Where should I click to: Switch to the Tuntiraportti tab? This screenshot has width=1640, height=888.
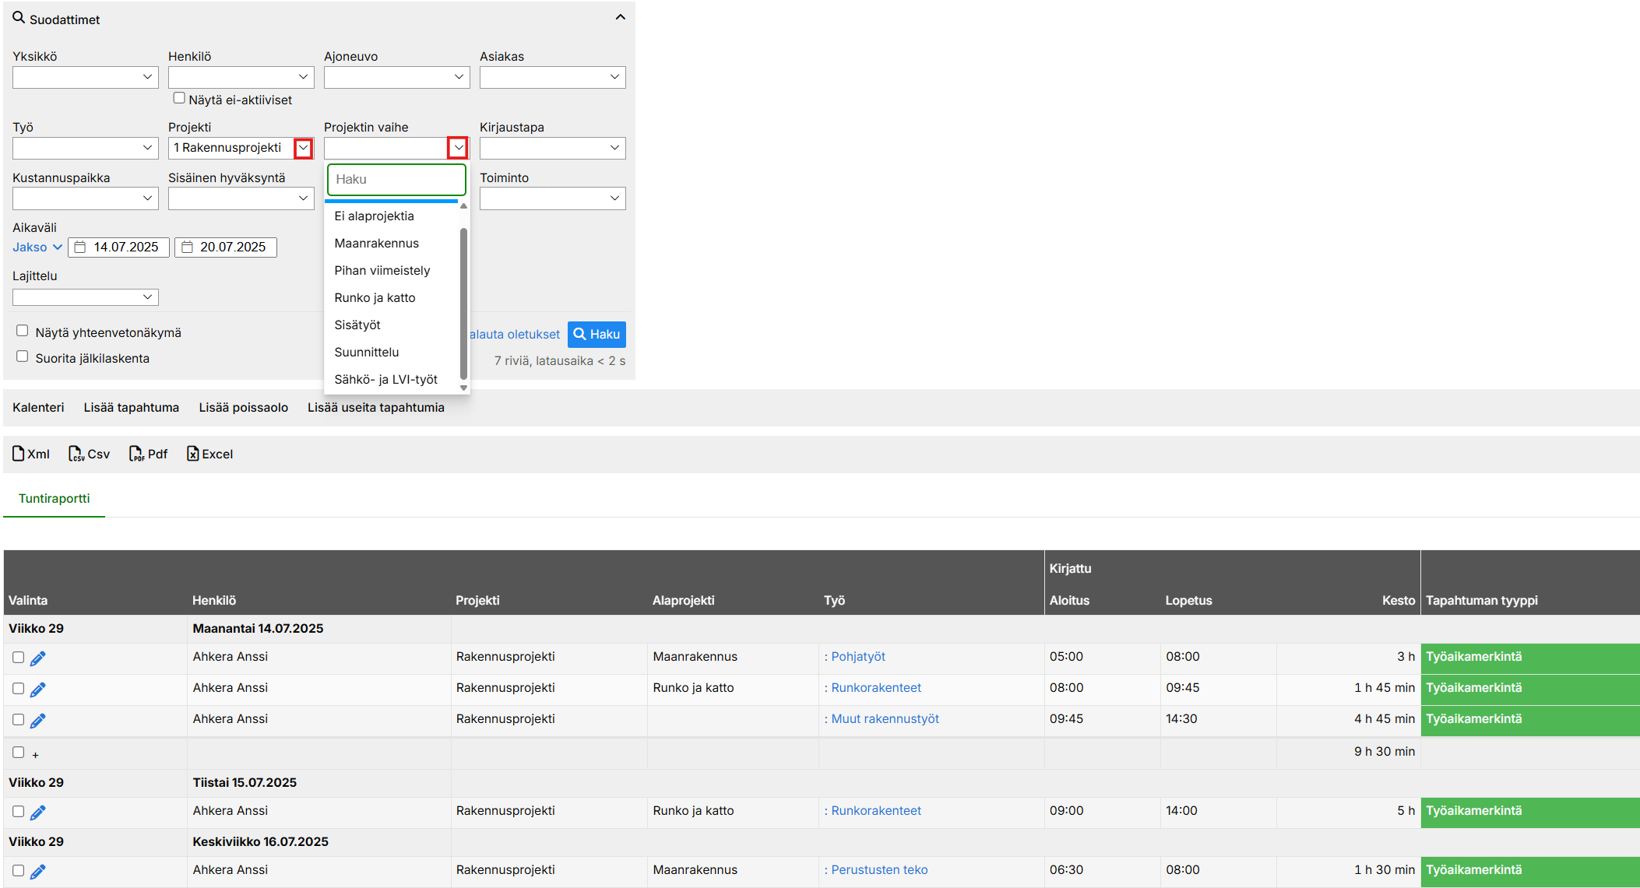pos(54,498)
